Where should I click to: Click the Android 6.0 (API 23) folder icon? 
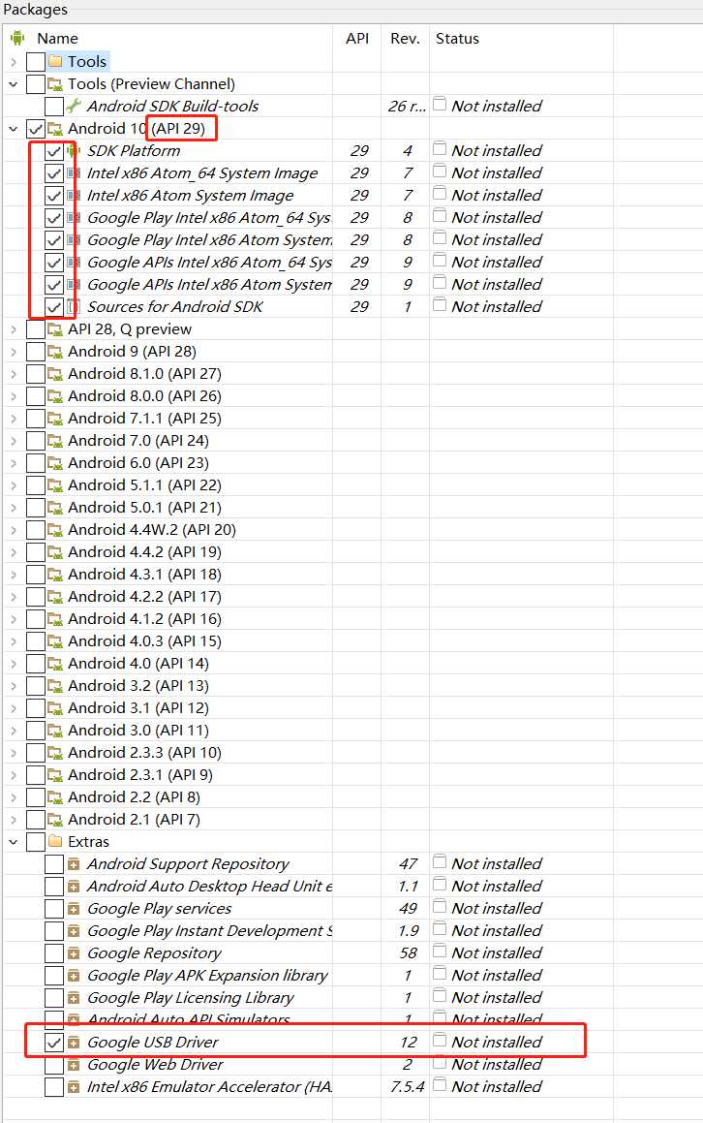click(x=55, y=462)
